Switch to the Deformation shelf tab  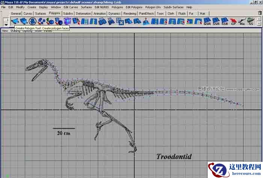tap(83, 14)
